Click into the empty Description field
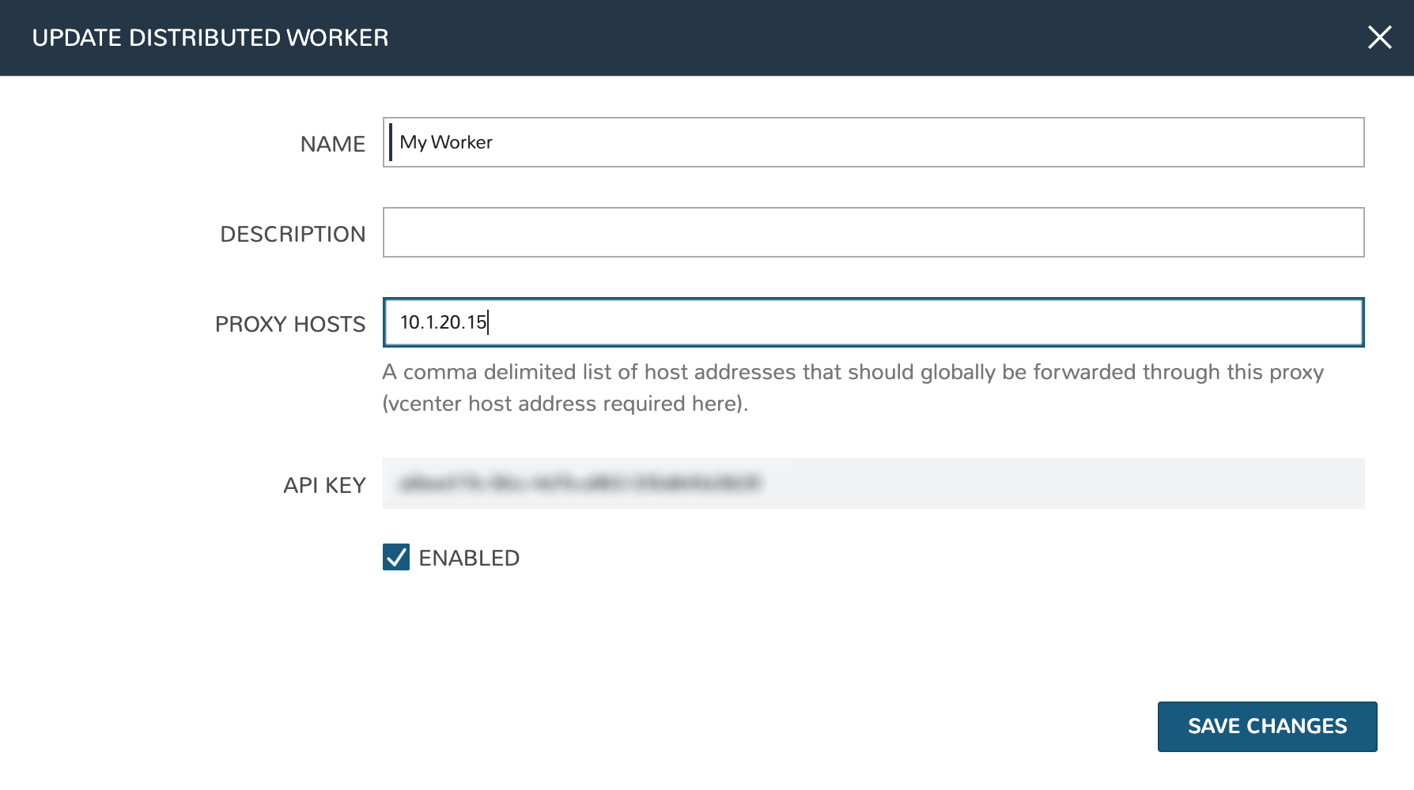The height and width of the screenshot is (790, 1414). (x=873, y=232)
